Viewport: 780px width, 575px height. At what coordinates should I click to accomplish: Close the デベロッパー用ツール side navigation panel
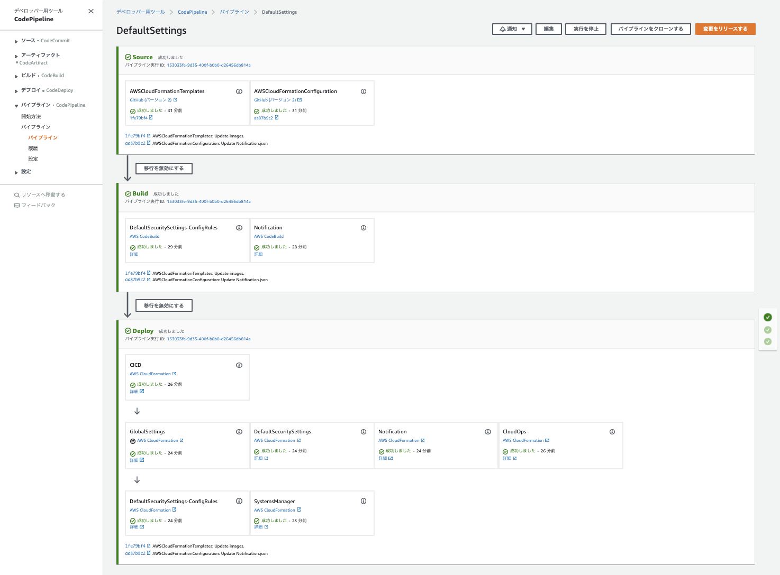click(91, 11)
